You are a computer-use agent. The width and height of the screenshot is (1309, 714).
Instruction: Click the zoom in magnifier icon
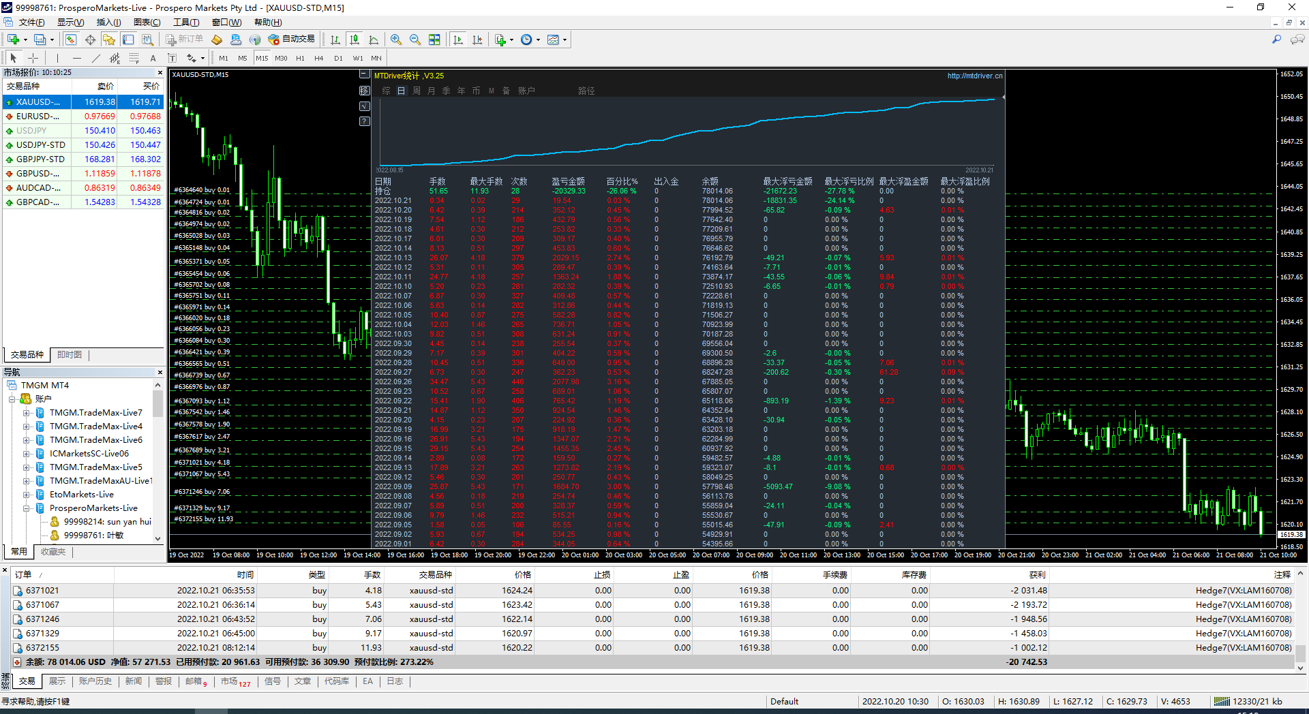tap(396, 40)
